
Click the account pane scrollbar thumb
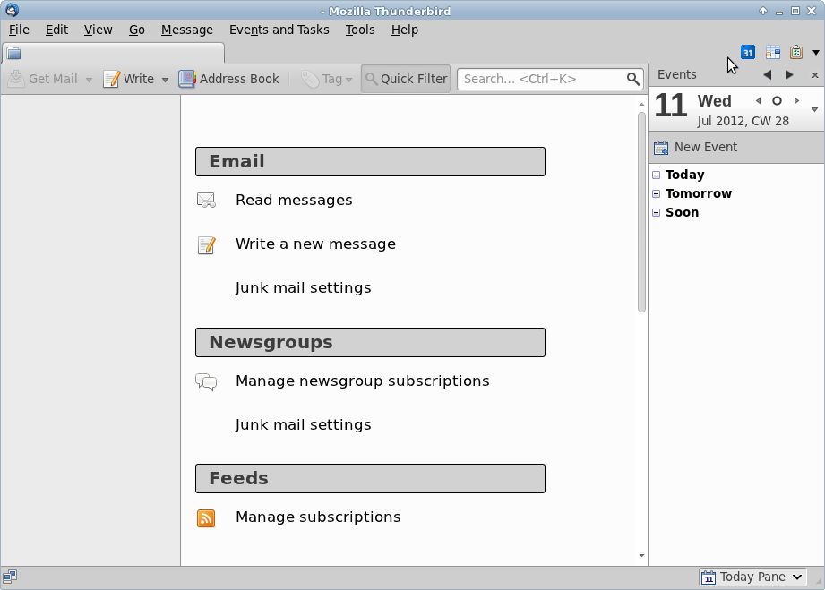click(x=641, y=211)
